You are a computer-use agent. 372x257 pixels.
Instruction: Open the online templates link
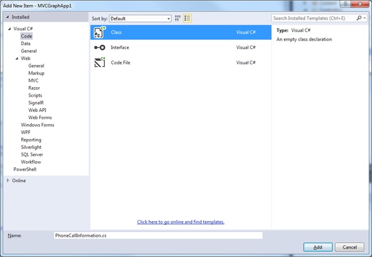click(x=181, y=222)
